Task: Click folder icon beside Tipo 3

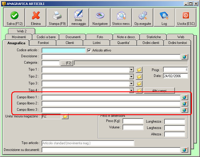Action: click(x=139, y=84)
